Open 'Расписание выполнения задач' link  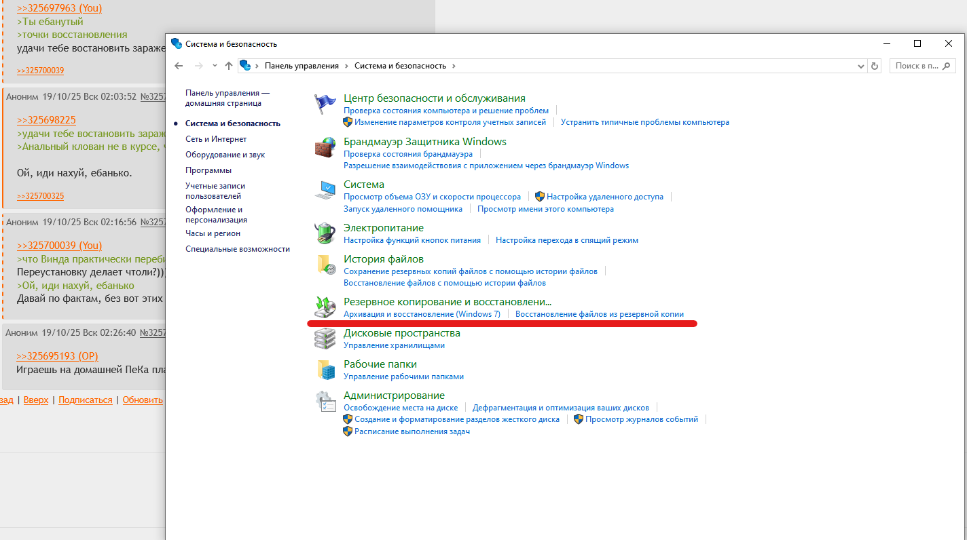coord(412,431)
